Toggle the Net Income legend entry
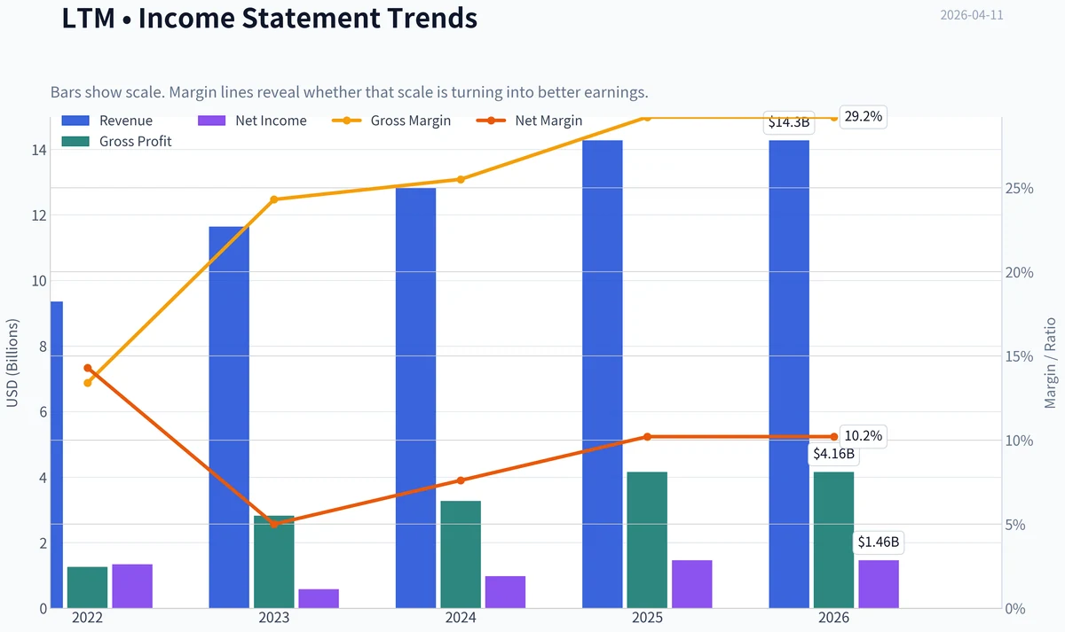Image resolution: width=1065 pixels, height=632 pixels. 252,121
